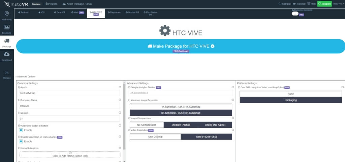Click the green Support button
This screenshot has width=345, height=162.
point(324,4)
